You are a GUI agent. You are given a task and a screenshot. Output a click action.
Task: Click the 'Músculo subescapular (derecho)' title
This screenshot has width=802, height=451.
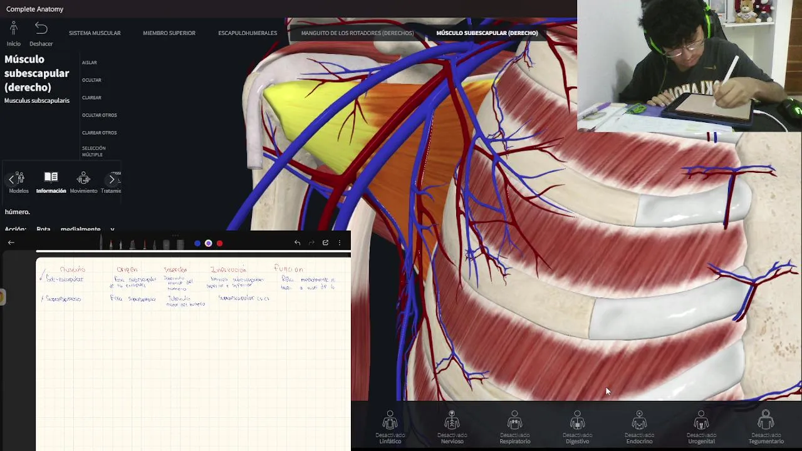pos(36,73)
